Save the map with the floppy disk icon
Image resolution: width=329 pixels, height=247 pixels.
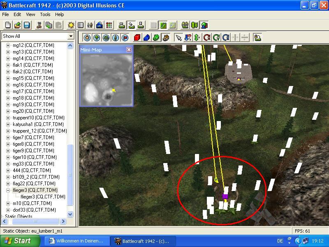(x=27, y=25)
